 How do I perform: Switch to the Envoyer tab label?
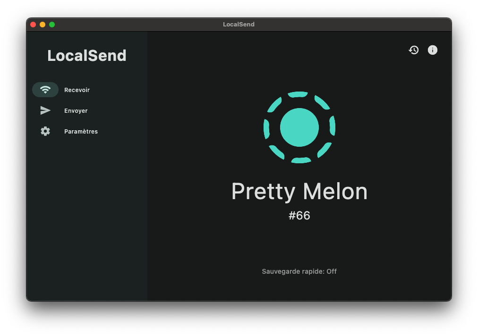[x=76, y=110]
